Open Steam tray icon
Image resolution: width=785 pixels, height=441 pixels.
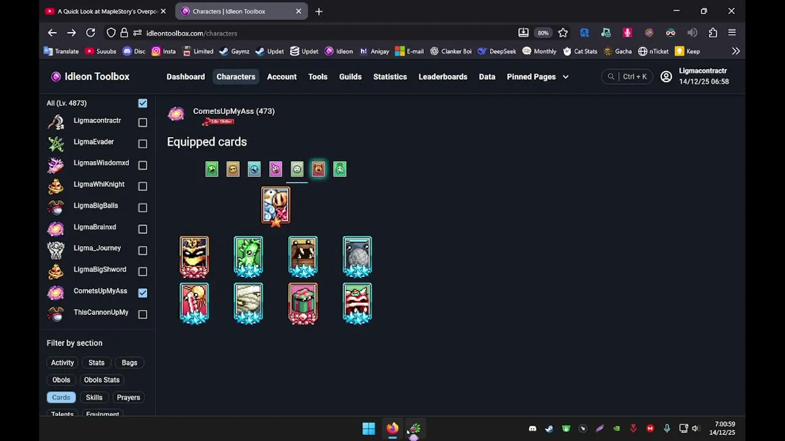coord(549,429)
